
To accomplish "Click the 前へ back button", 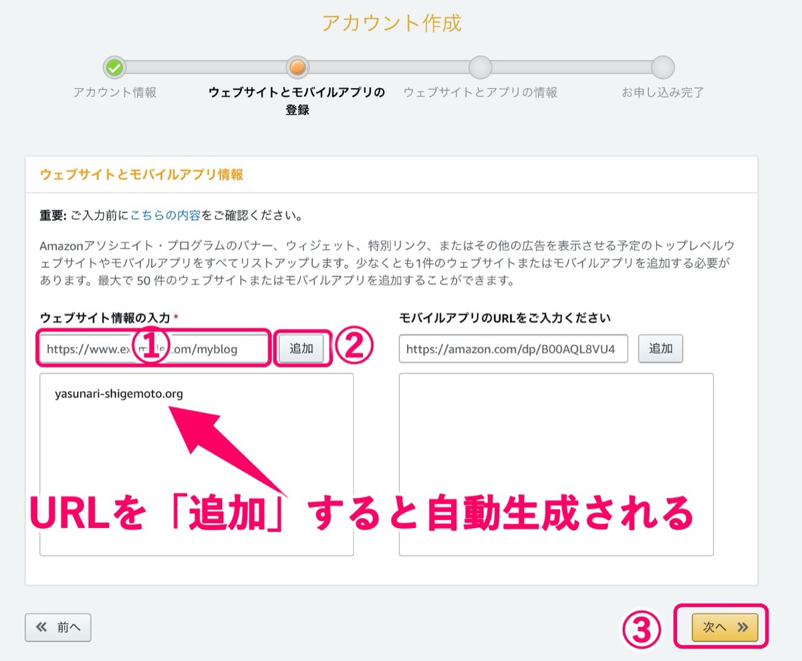I will pyautogui.click(x=58, y=627).
